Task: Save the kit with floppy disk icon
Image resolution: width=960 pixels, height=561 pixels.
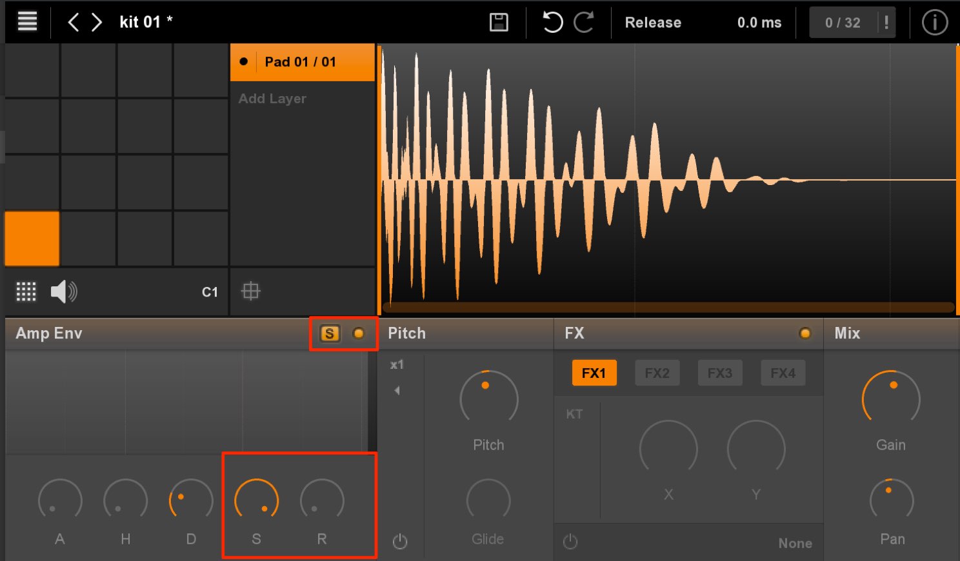Action: tap(499, 23)
